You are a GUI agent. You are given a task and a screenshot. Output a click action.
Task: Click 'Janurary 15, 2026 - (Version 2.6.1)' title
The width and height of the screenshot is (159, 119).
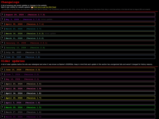click(26, 43)
